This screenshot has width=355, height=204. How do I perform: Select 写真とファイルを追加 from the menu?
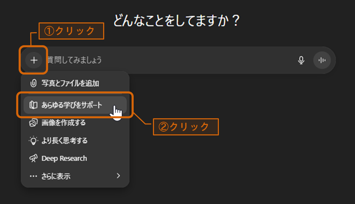(x=70, y=84)
